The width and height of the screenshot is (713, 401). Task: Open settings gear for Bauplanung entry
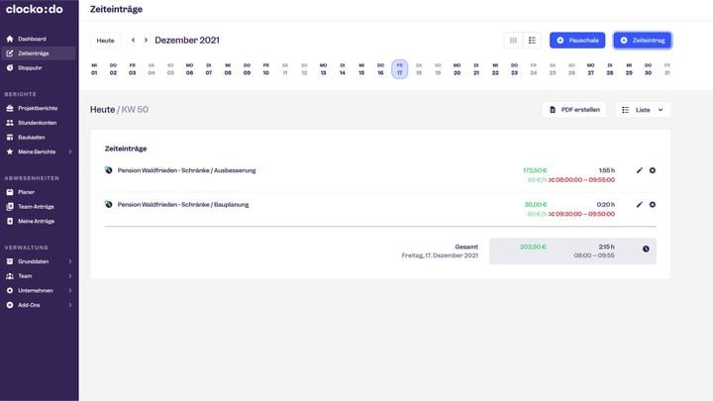click(x=653, y=205)
